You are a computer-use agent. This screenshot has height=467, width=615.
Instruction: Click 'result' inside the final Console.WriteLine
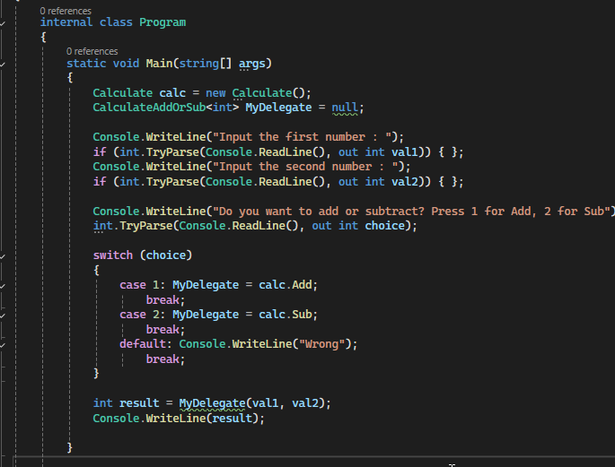[233, 418]
